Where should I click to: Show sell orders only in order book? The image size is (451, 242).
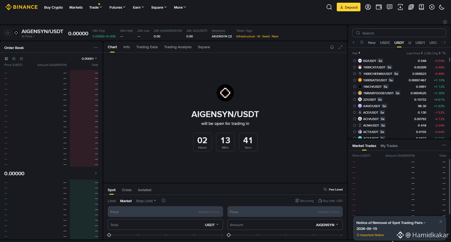point(22,59)
